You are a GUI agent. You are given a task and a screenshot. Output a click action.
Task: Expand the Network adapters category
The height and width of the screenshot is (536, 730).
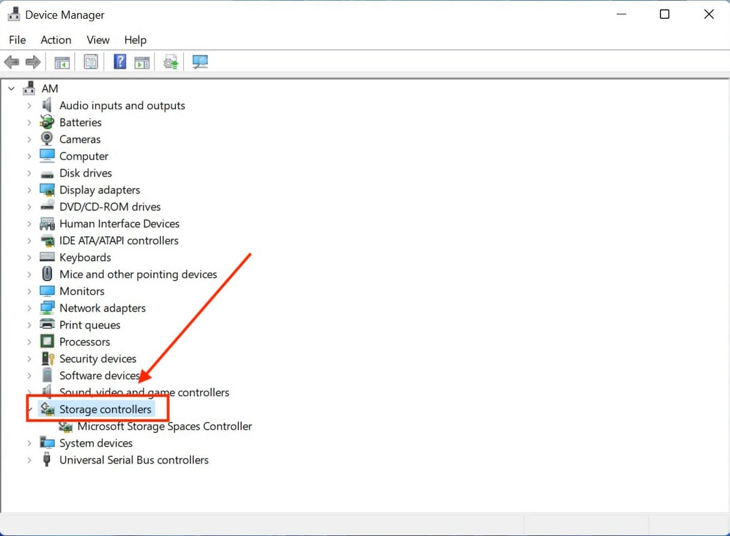pyautogui.click(x=29, y=307)
